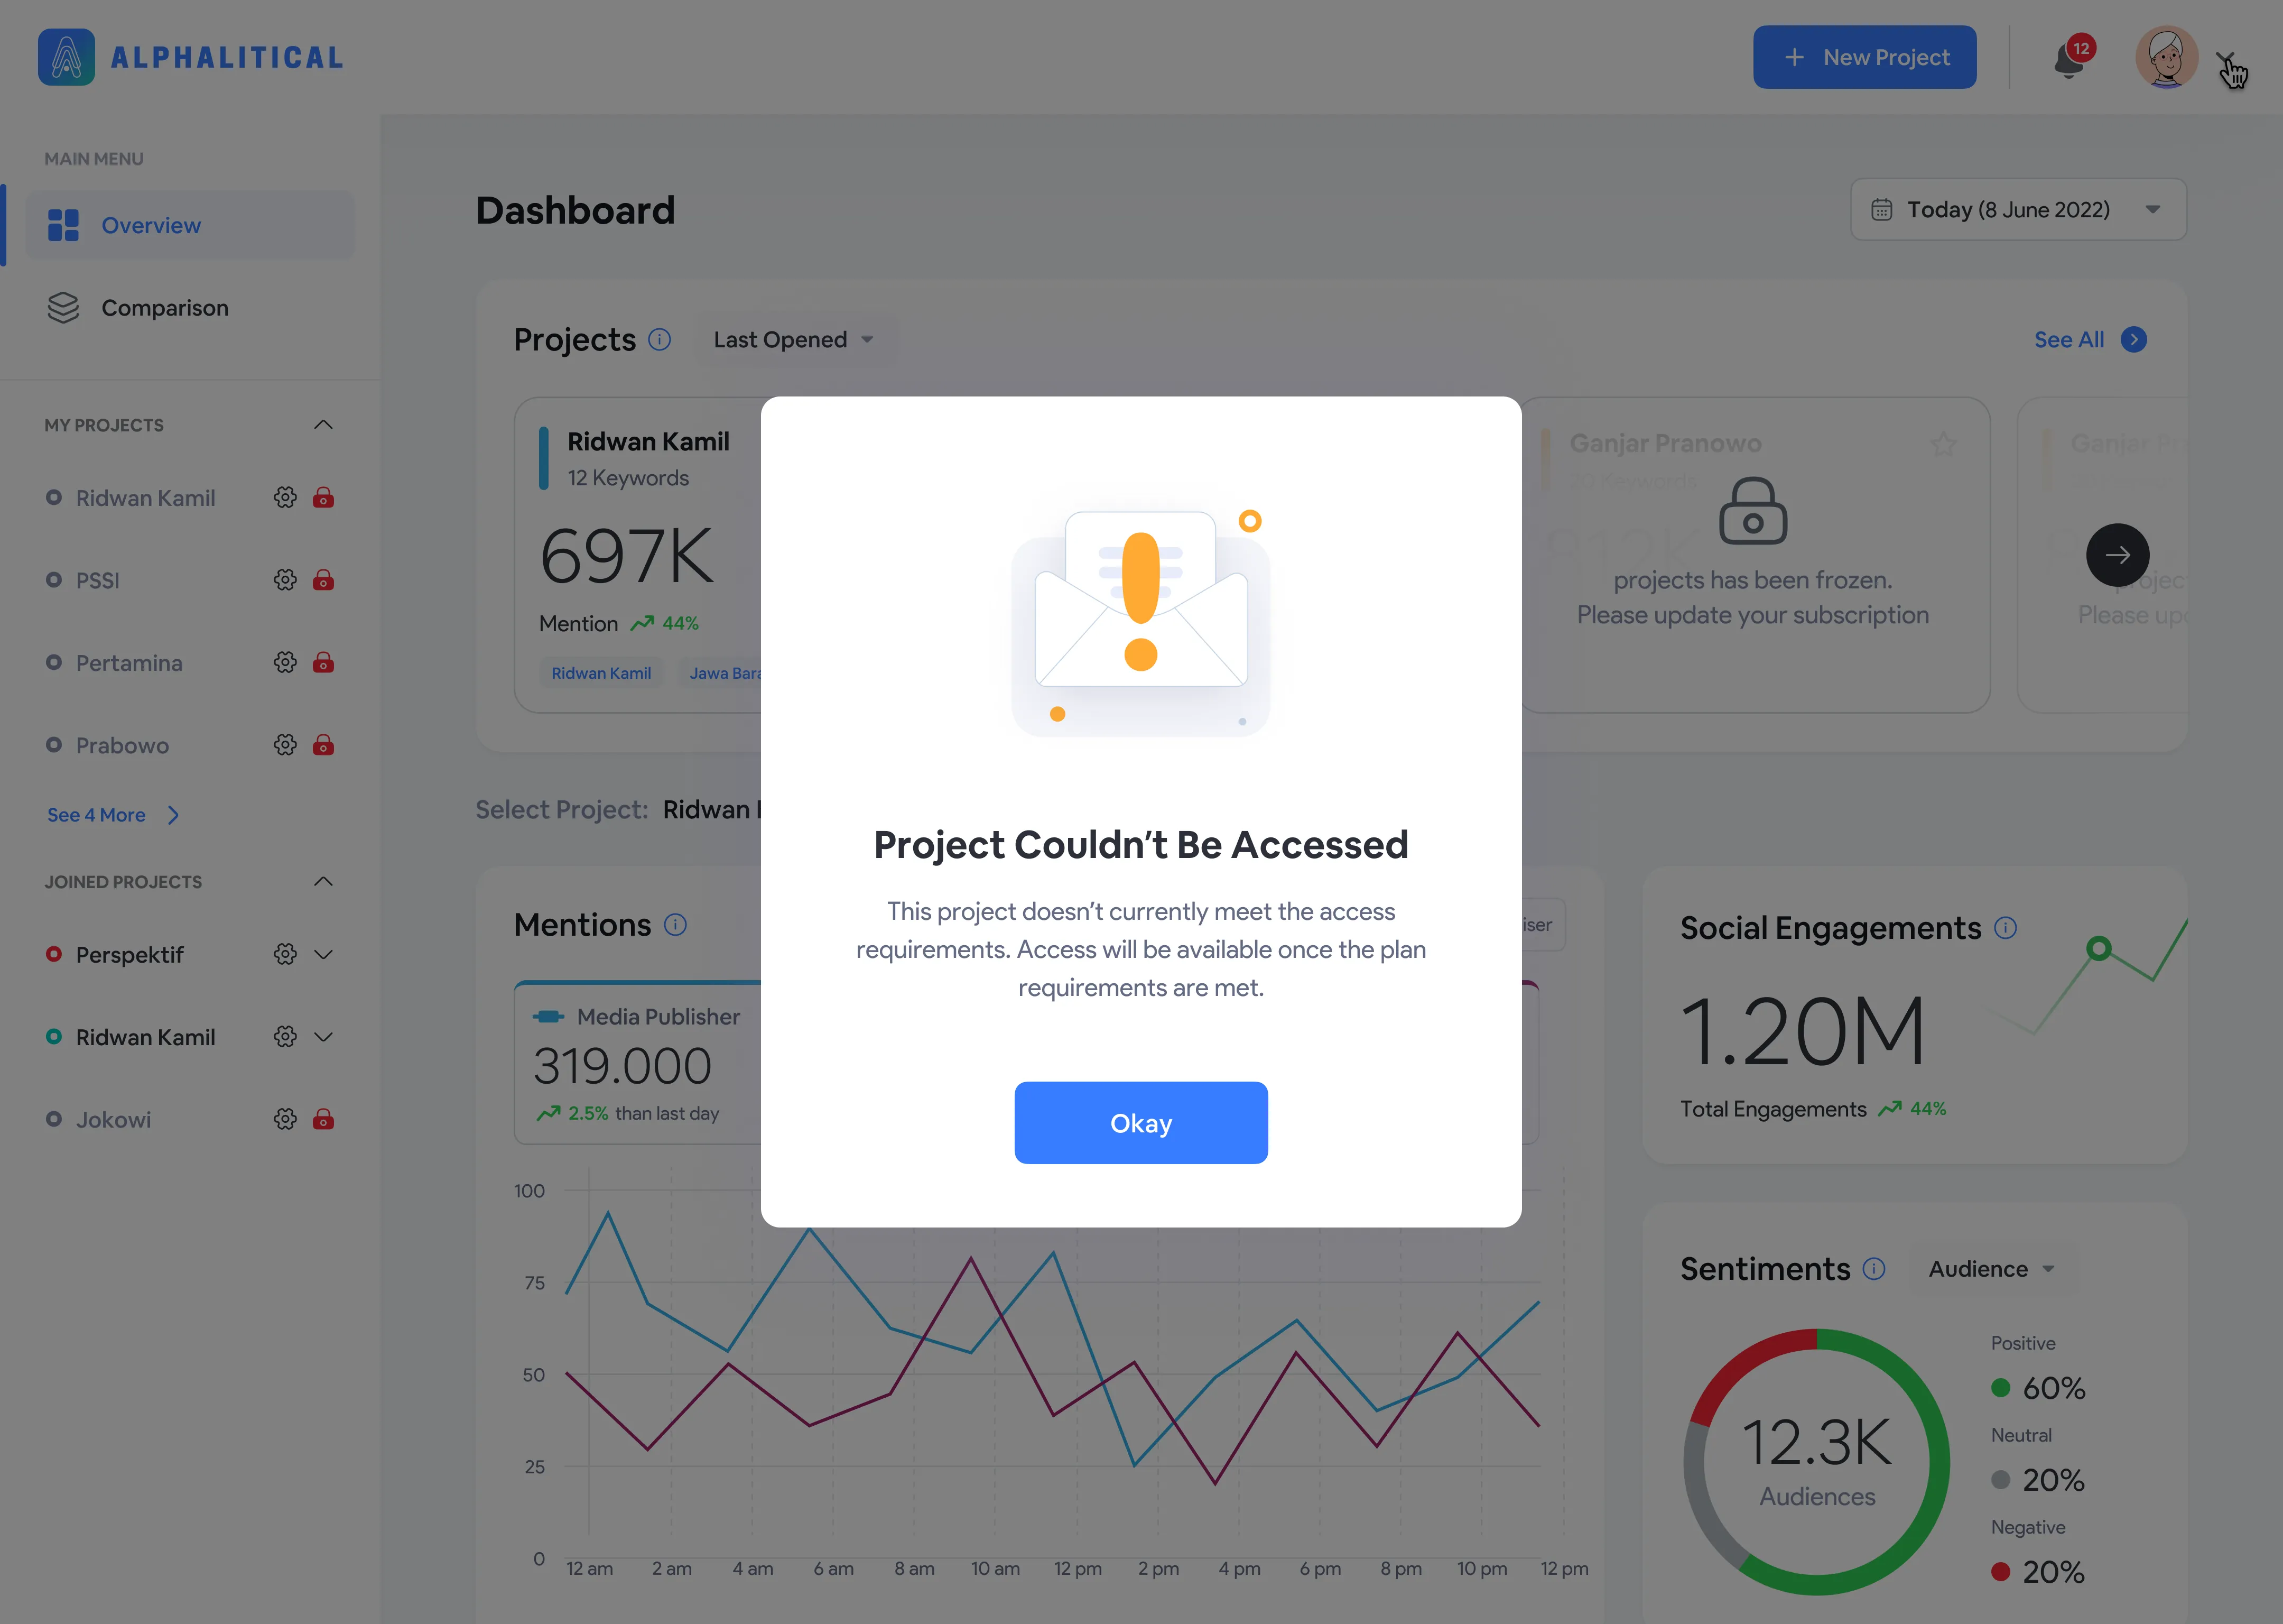Click the Alphalitical logo icon
This screenshot has height=1624, width=2283.
66,57
